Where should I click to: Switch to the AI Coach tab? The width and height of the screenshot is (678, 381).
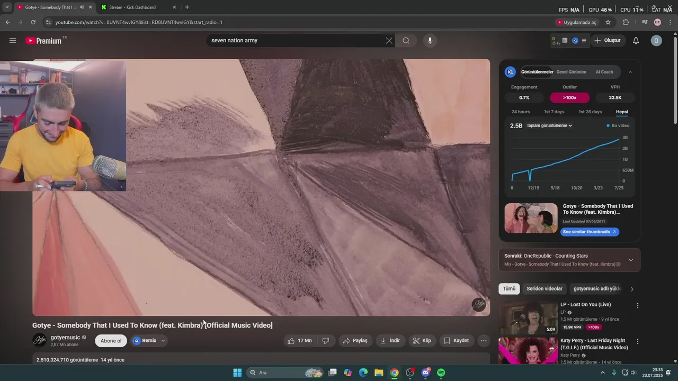604,72
